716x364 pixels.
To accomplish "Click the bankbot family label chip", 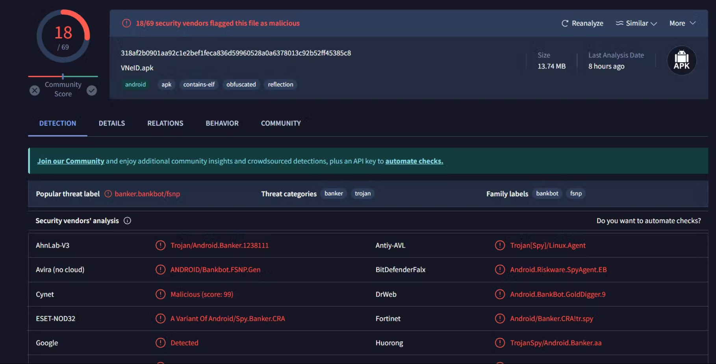I will [x=547, y=194].
